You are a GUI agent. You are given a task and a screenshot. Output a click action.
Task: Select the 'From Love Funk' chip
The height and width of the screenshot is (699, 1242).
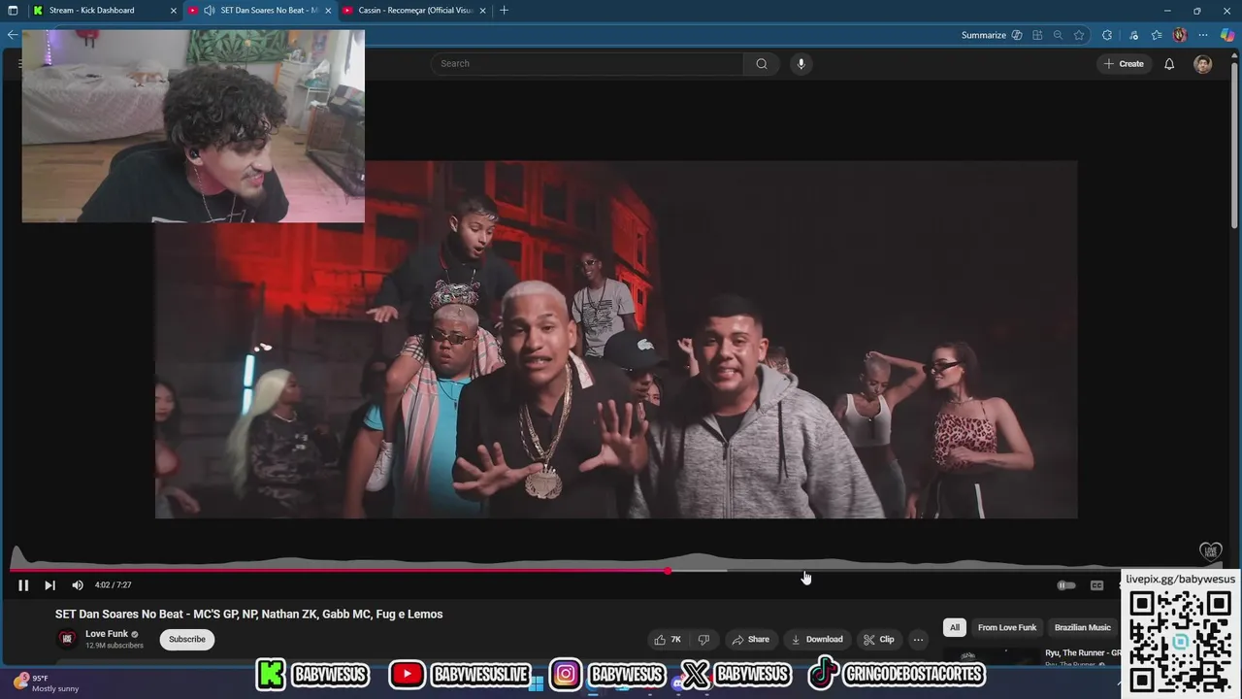point(1007,628)
